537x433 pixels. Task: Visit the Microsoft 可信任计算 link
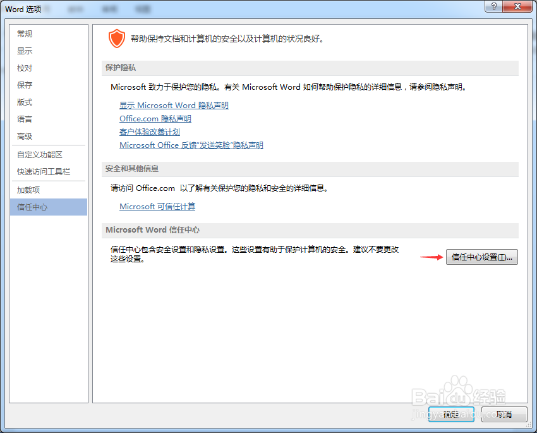157,206
